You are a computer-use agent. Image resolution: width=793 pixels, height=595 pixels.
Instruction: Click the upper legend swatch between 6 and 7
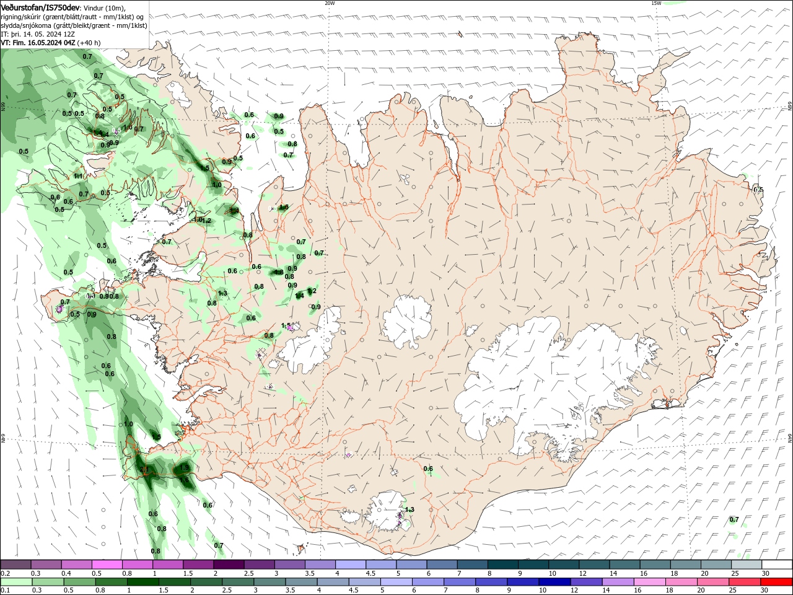click(442, 565)
